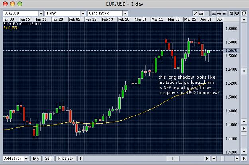Toggle the half-filled octagon chart icon
Viewport: 249px width, 165px height.
coord(231,13)
